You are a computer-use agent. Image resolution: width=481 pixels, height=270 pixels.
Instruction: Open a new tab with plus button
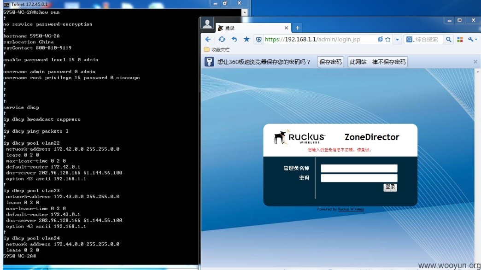tap(297, 28)
